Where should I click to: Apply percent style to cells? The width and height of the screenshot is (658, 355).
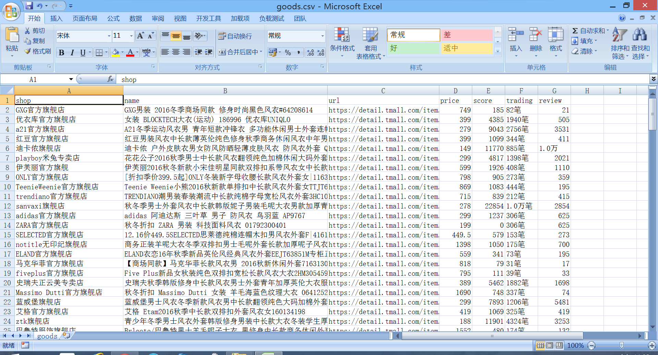288,52
